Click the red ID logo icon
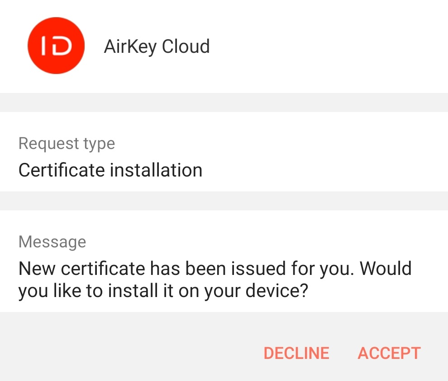 click(x=56, y=46)
